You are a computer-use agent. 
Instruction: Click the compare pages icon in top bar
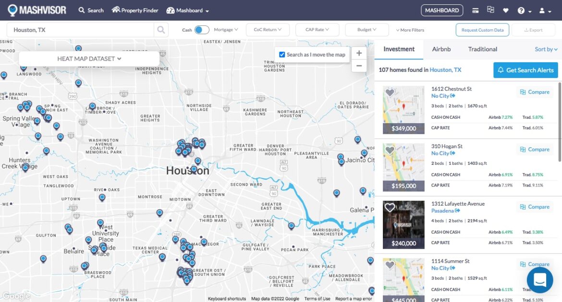click(x=491, y=10)
